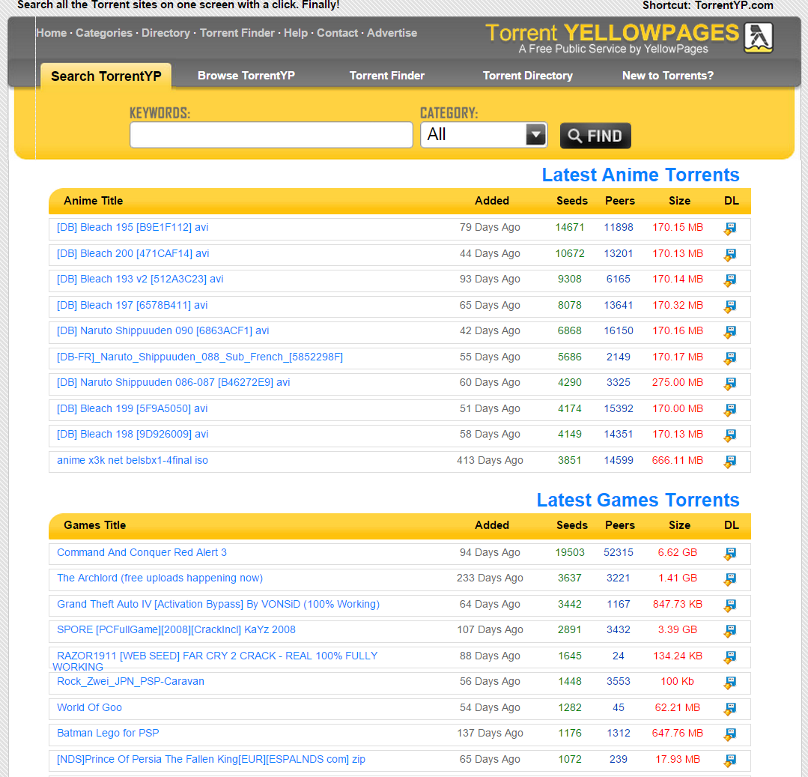Download Command And Conquer Red Alert 3 icon
The width and height of the screenshot is (808, 777).
730,554
